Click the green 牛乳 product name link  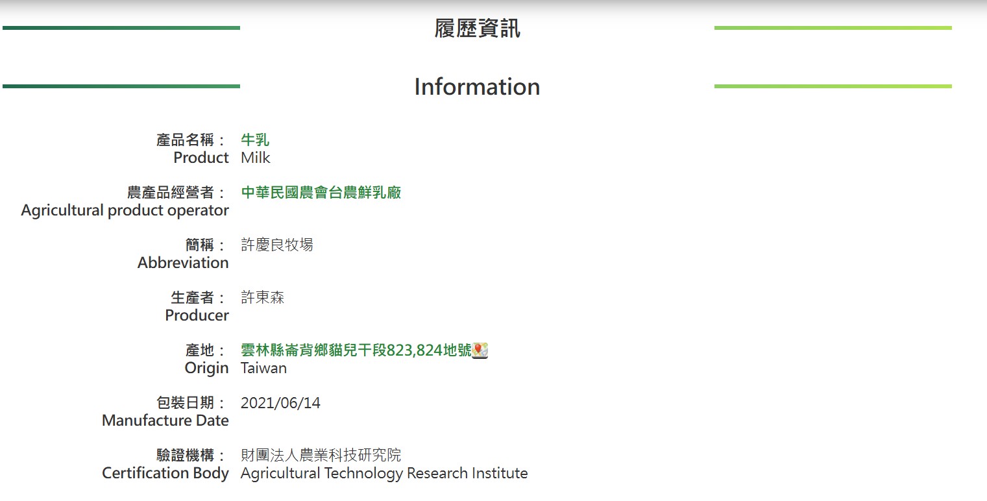pyautogui.click(x=255, y=140)
